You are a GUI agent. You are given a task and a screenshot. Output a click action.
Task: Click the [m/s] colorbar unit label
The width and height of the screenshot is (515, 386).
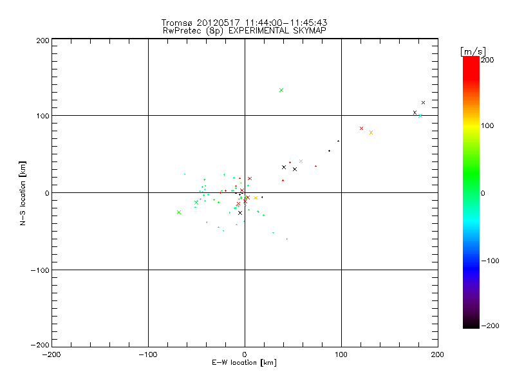tap(472, 51)
